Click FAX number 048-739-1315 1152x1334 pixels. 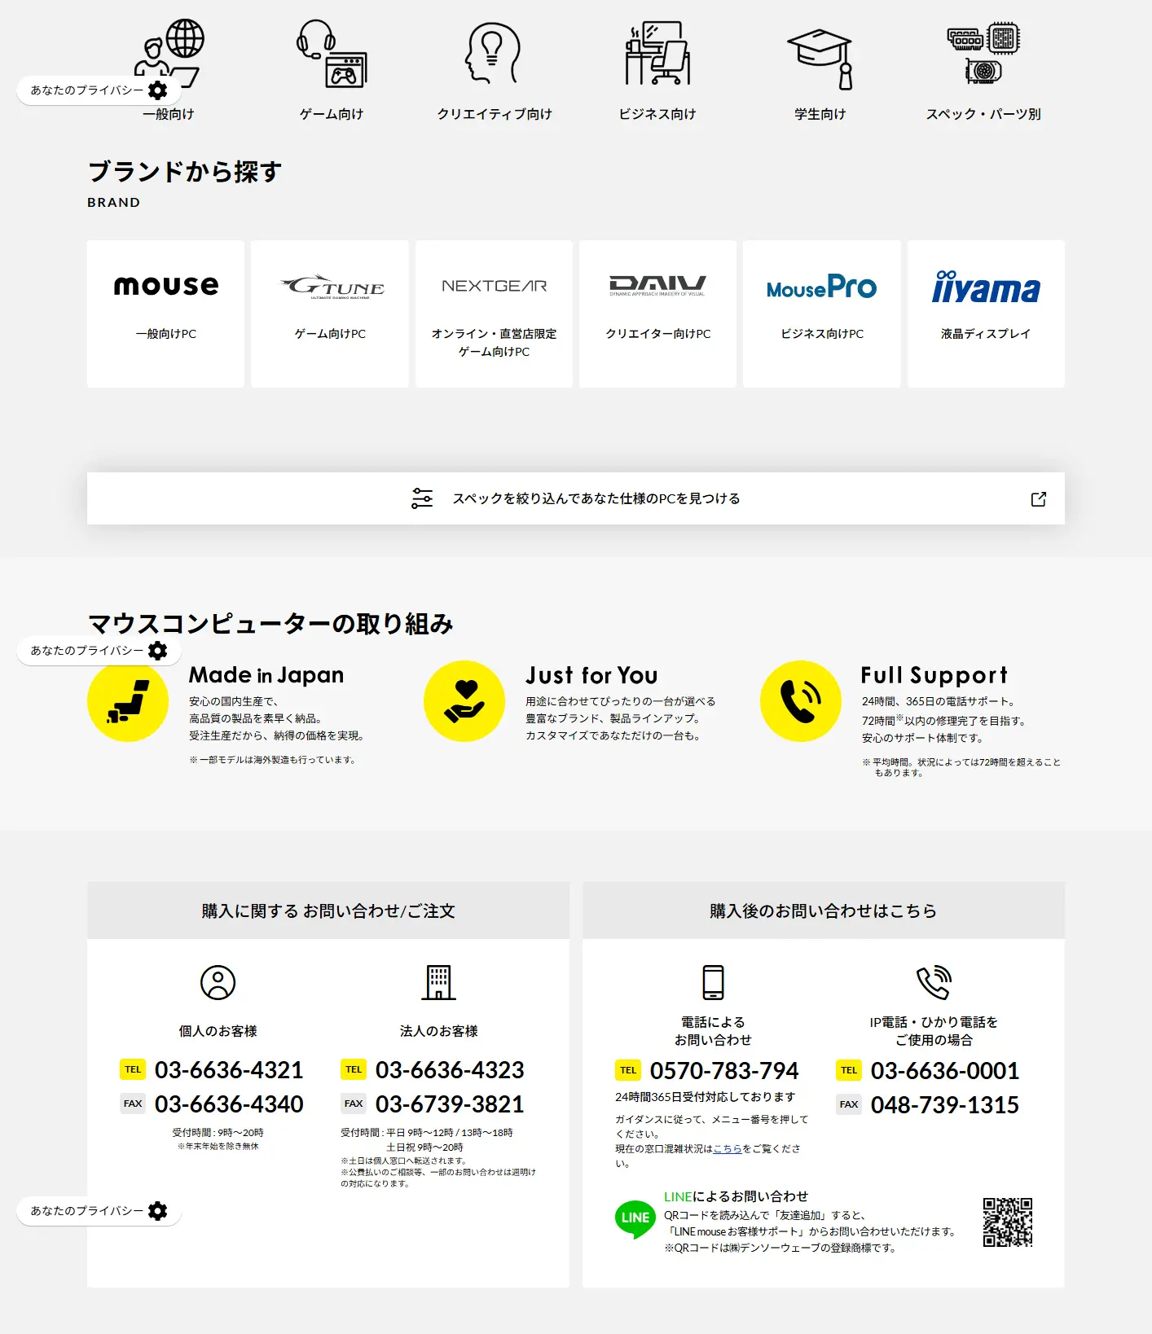click(945, 1105)
